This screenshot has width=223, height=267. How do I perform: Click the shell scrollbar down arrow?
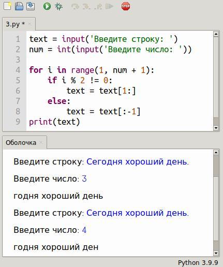pos(216,253)
